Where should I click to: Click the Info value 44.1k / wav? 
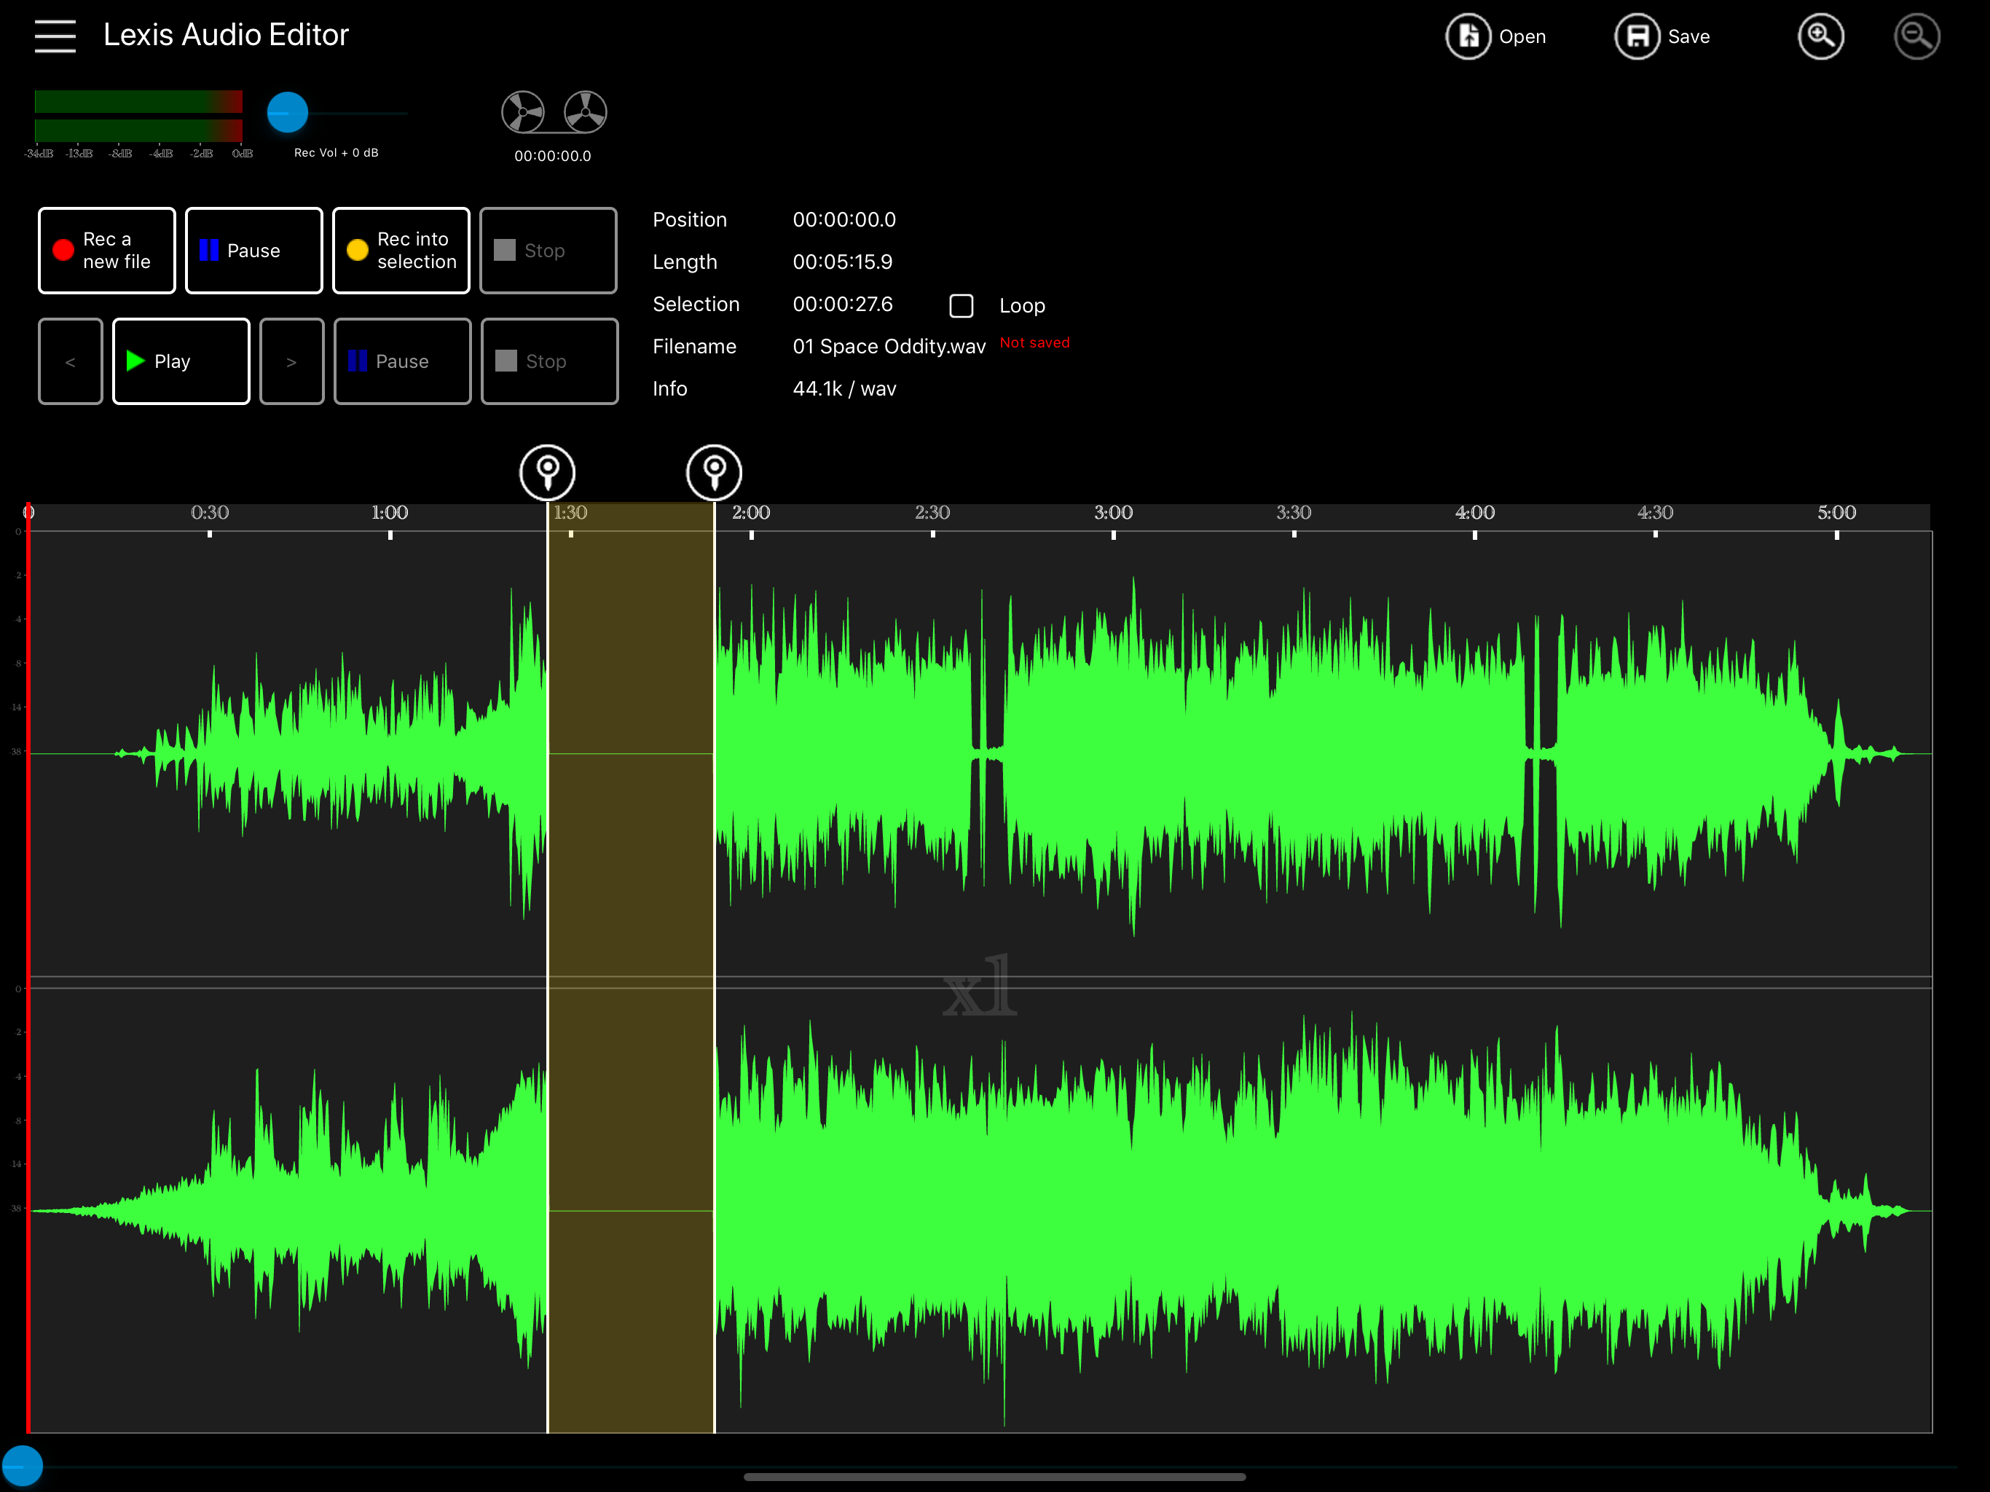(844, 389)
